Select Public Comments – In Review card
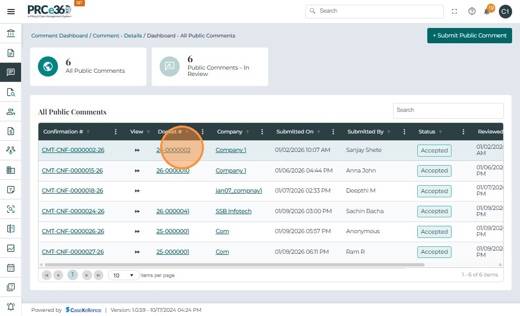 click(210, 66)
